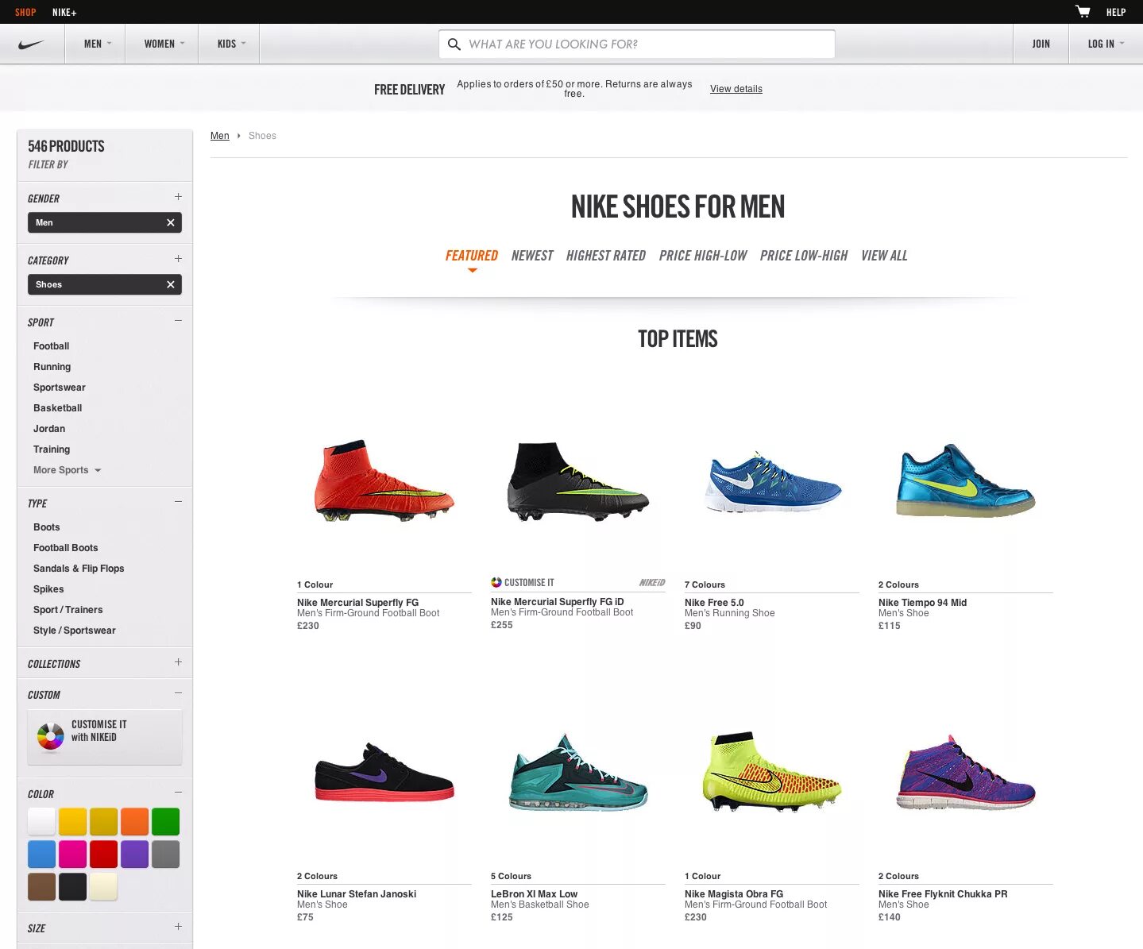
Task: Expand the Gender filter section
Action: [178, 197]
